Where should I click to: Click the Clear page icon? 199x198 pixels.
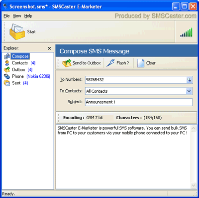(x=141, y=63)
